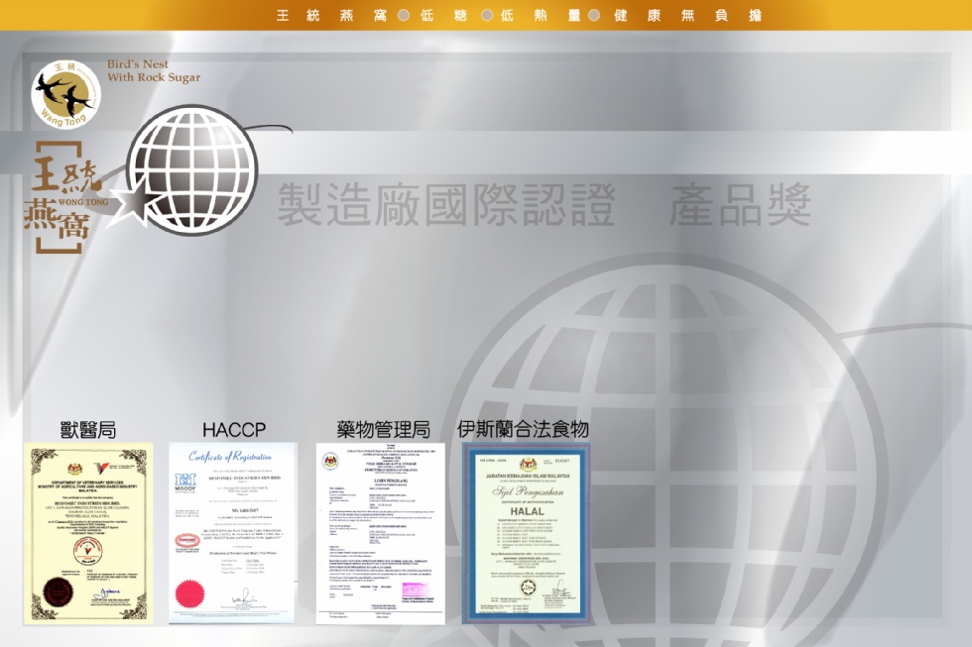Open the 藥物管理局 license document thumbnail
The height and width of the screenshot is (647, 972).
380,533
